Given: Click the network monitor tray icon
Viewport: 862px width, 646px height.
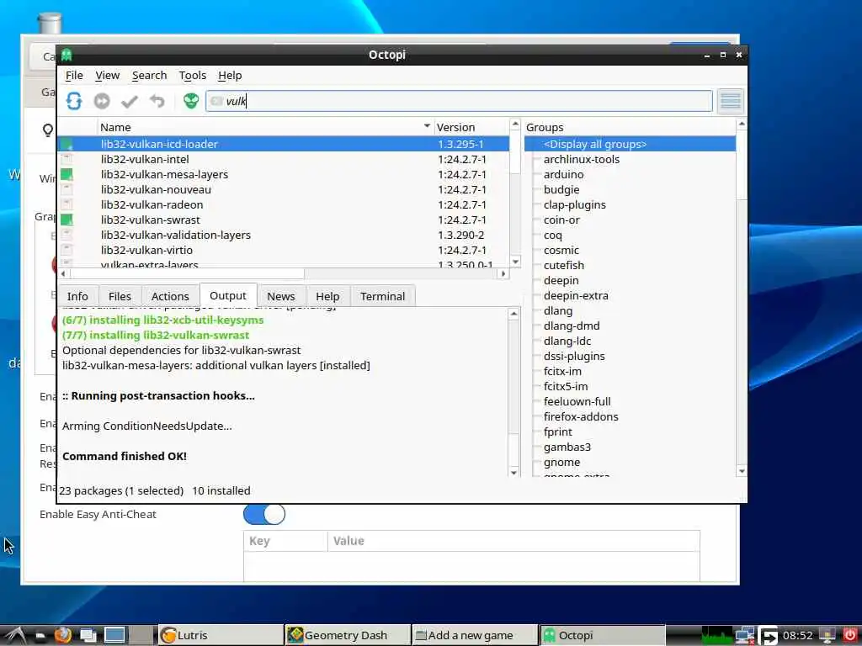Looking at the screenshot, I should click(x=744, y=636).
